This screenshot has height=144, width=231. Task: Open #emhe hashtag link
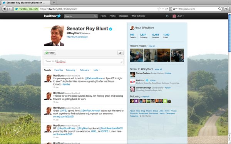click(x=66, y=84)
